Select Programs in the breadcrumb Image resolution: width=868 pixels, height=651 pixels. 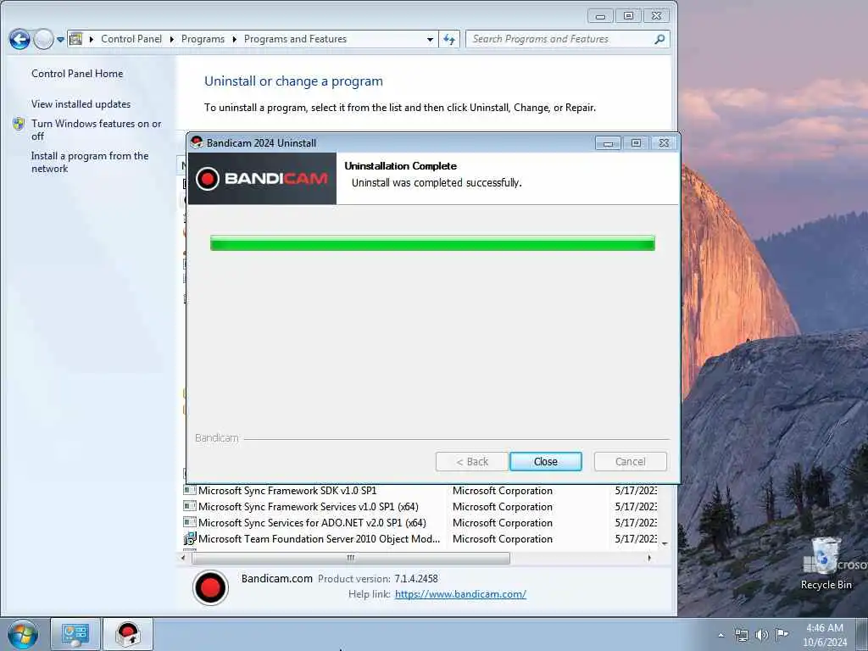[x=203, y=39]
